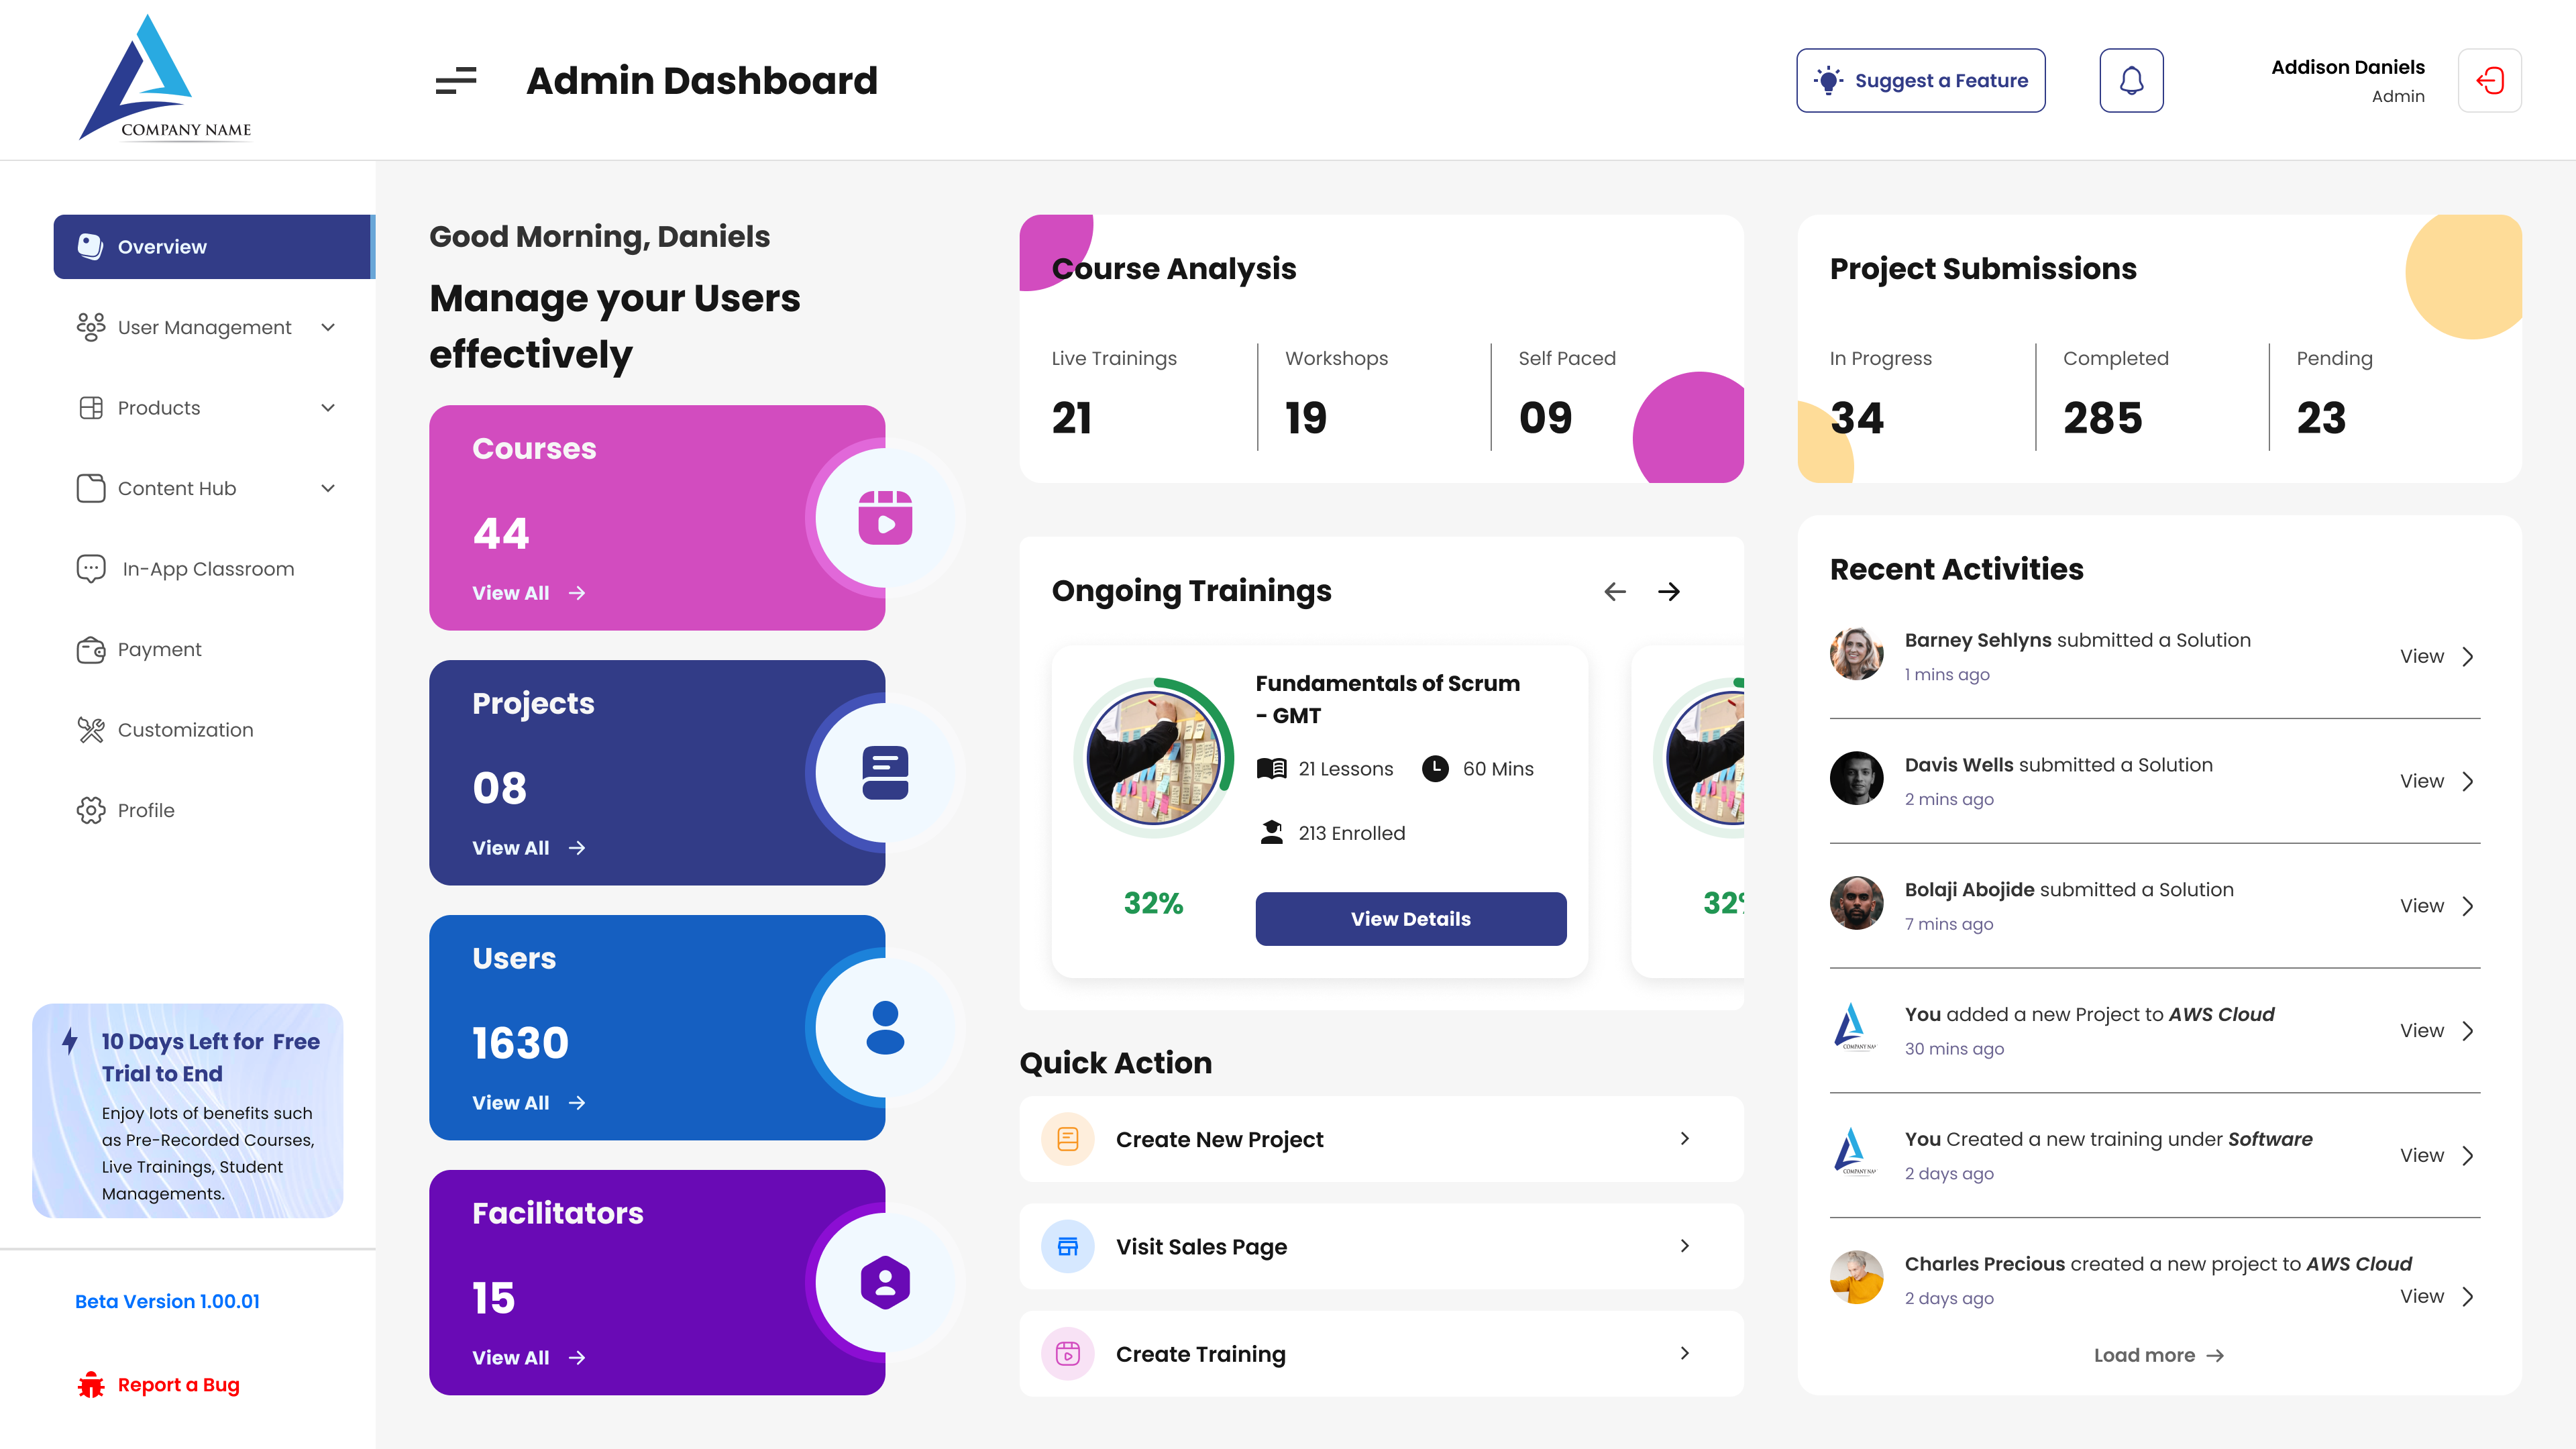Click the Fundamentals of Scrum progress ring
2576x1449 pixels.
[x=1153, y=757]
